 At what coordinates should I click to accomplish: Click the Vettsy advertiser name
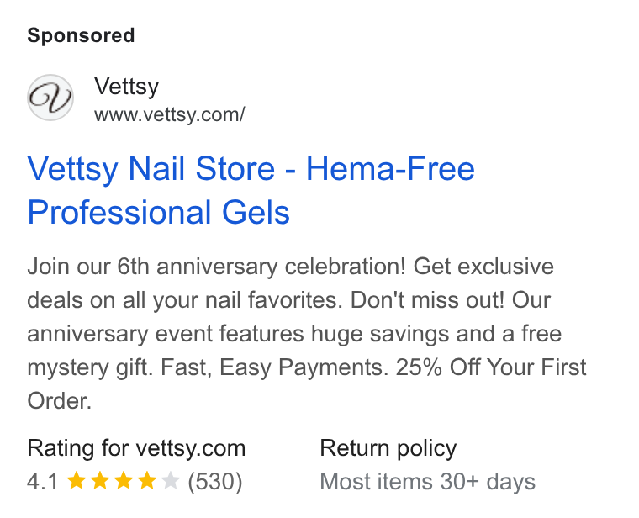pyautogui.click(x=126, y=87)
